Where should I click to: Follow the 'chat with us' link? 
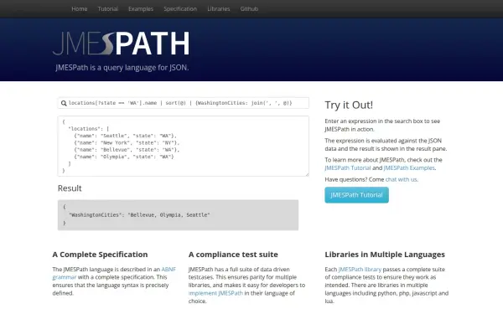401,179
